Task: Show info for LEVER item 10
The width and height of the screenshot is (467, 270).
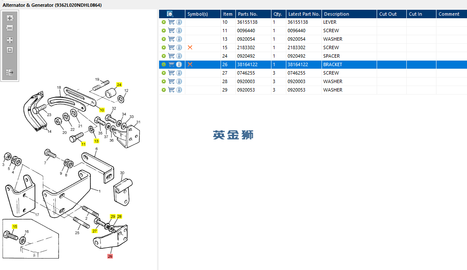Action: click(179, 22)
